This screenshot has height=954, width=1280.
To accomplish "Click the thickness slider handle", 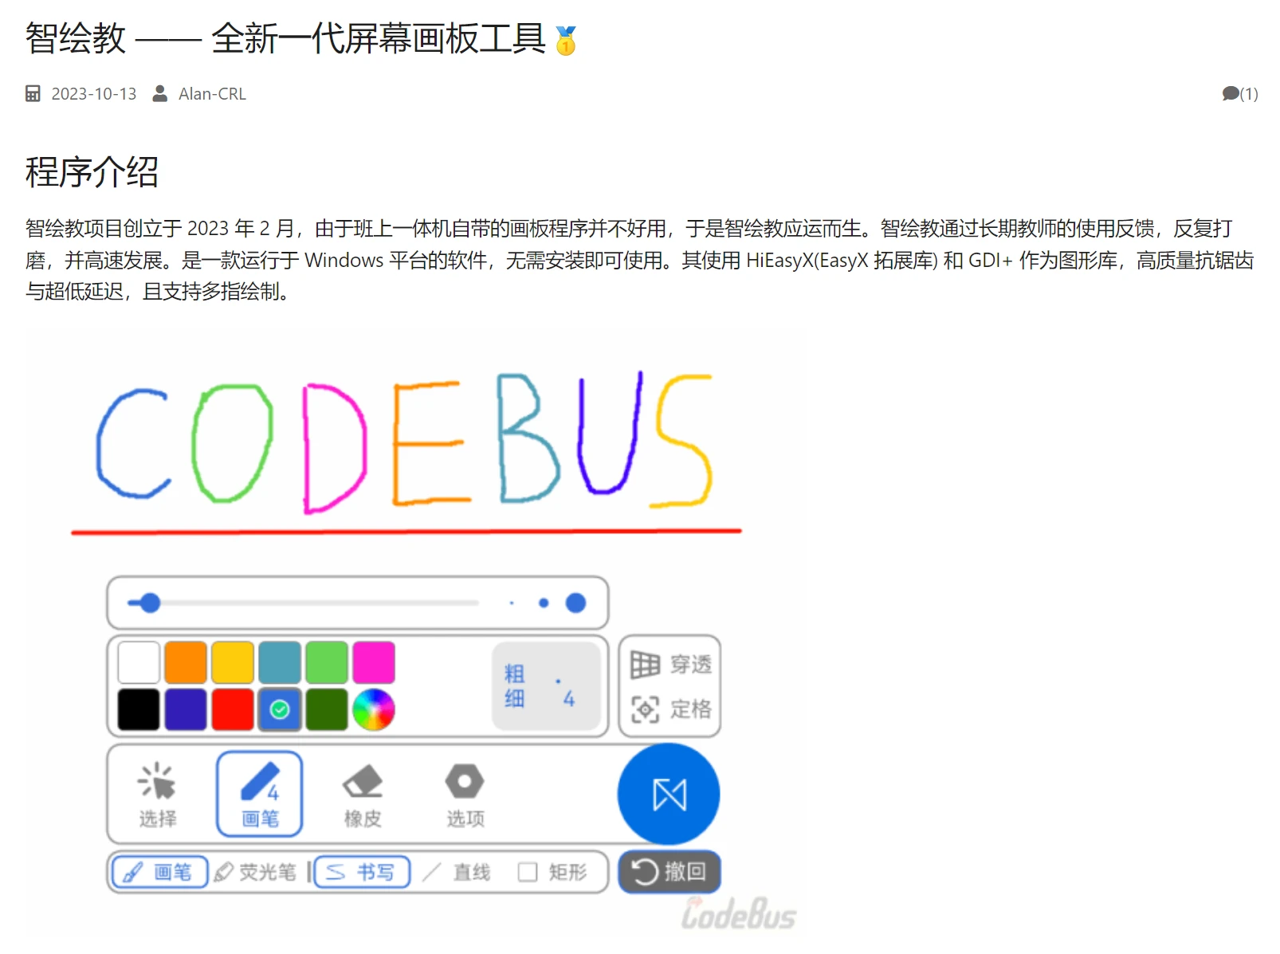I will coord(150,603).
